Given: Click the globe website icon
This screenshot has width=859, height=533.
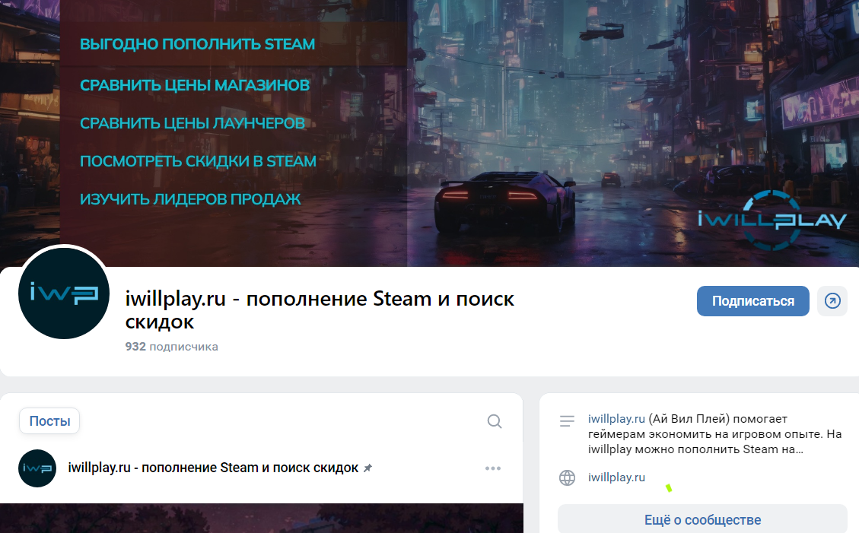Looking at the screenshot, I should [x=567, y=477].
